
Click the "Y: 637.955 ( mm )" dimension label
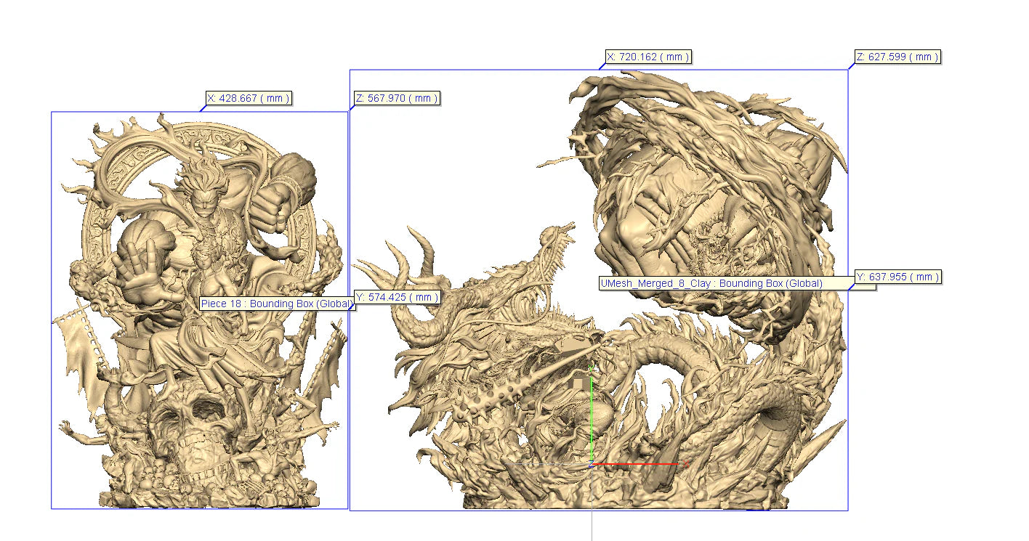click(x=898, y=277)
